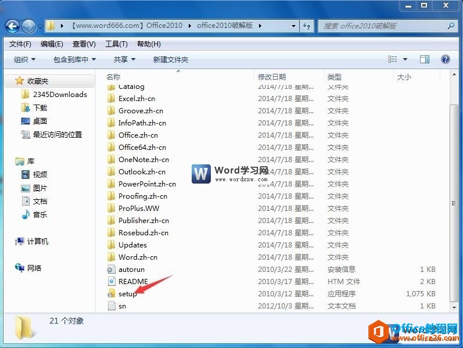The image size is (463, 348).
Task: Open recent pages dropdown beside Forward arrow
Action: click(40, 27)
